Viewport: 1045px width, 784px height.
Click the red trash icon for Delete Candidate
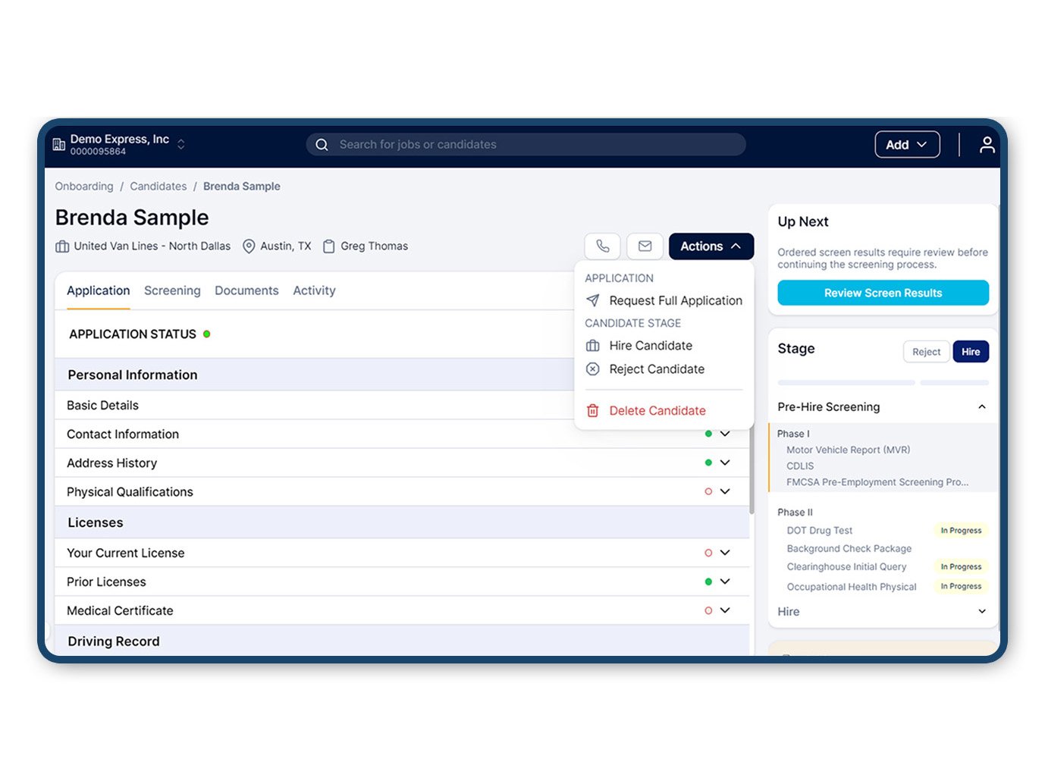(593, 411)
